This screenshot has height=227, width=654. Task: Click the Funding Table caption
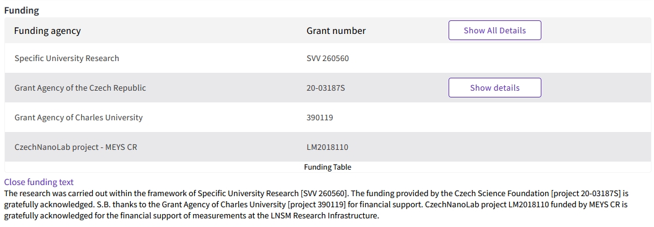click(327, 167)
